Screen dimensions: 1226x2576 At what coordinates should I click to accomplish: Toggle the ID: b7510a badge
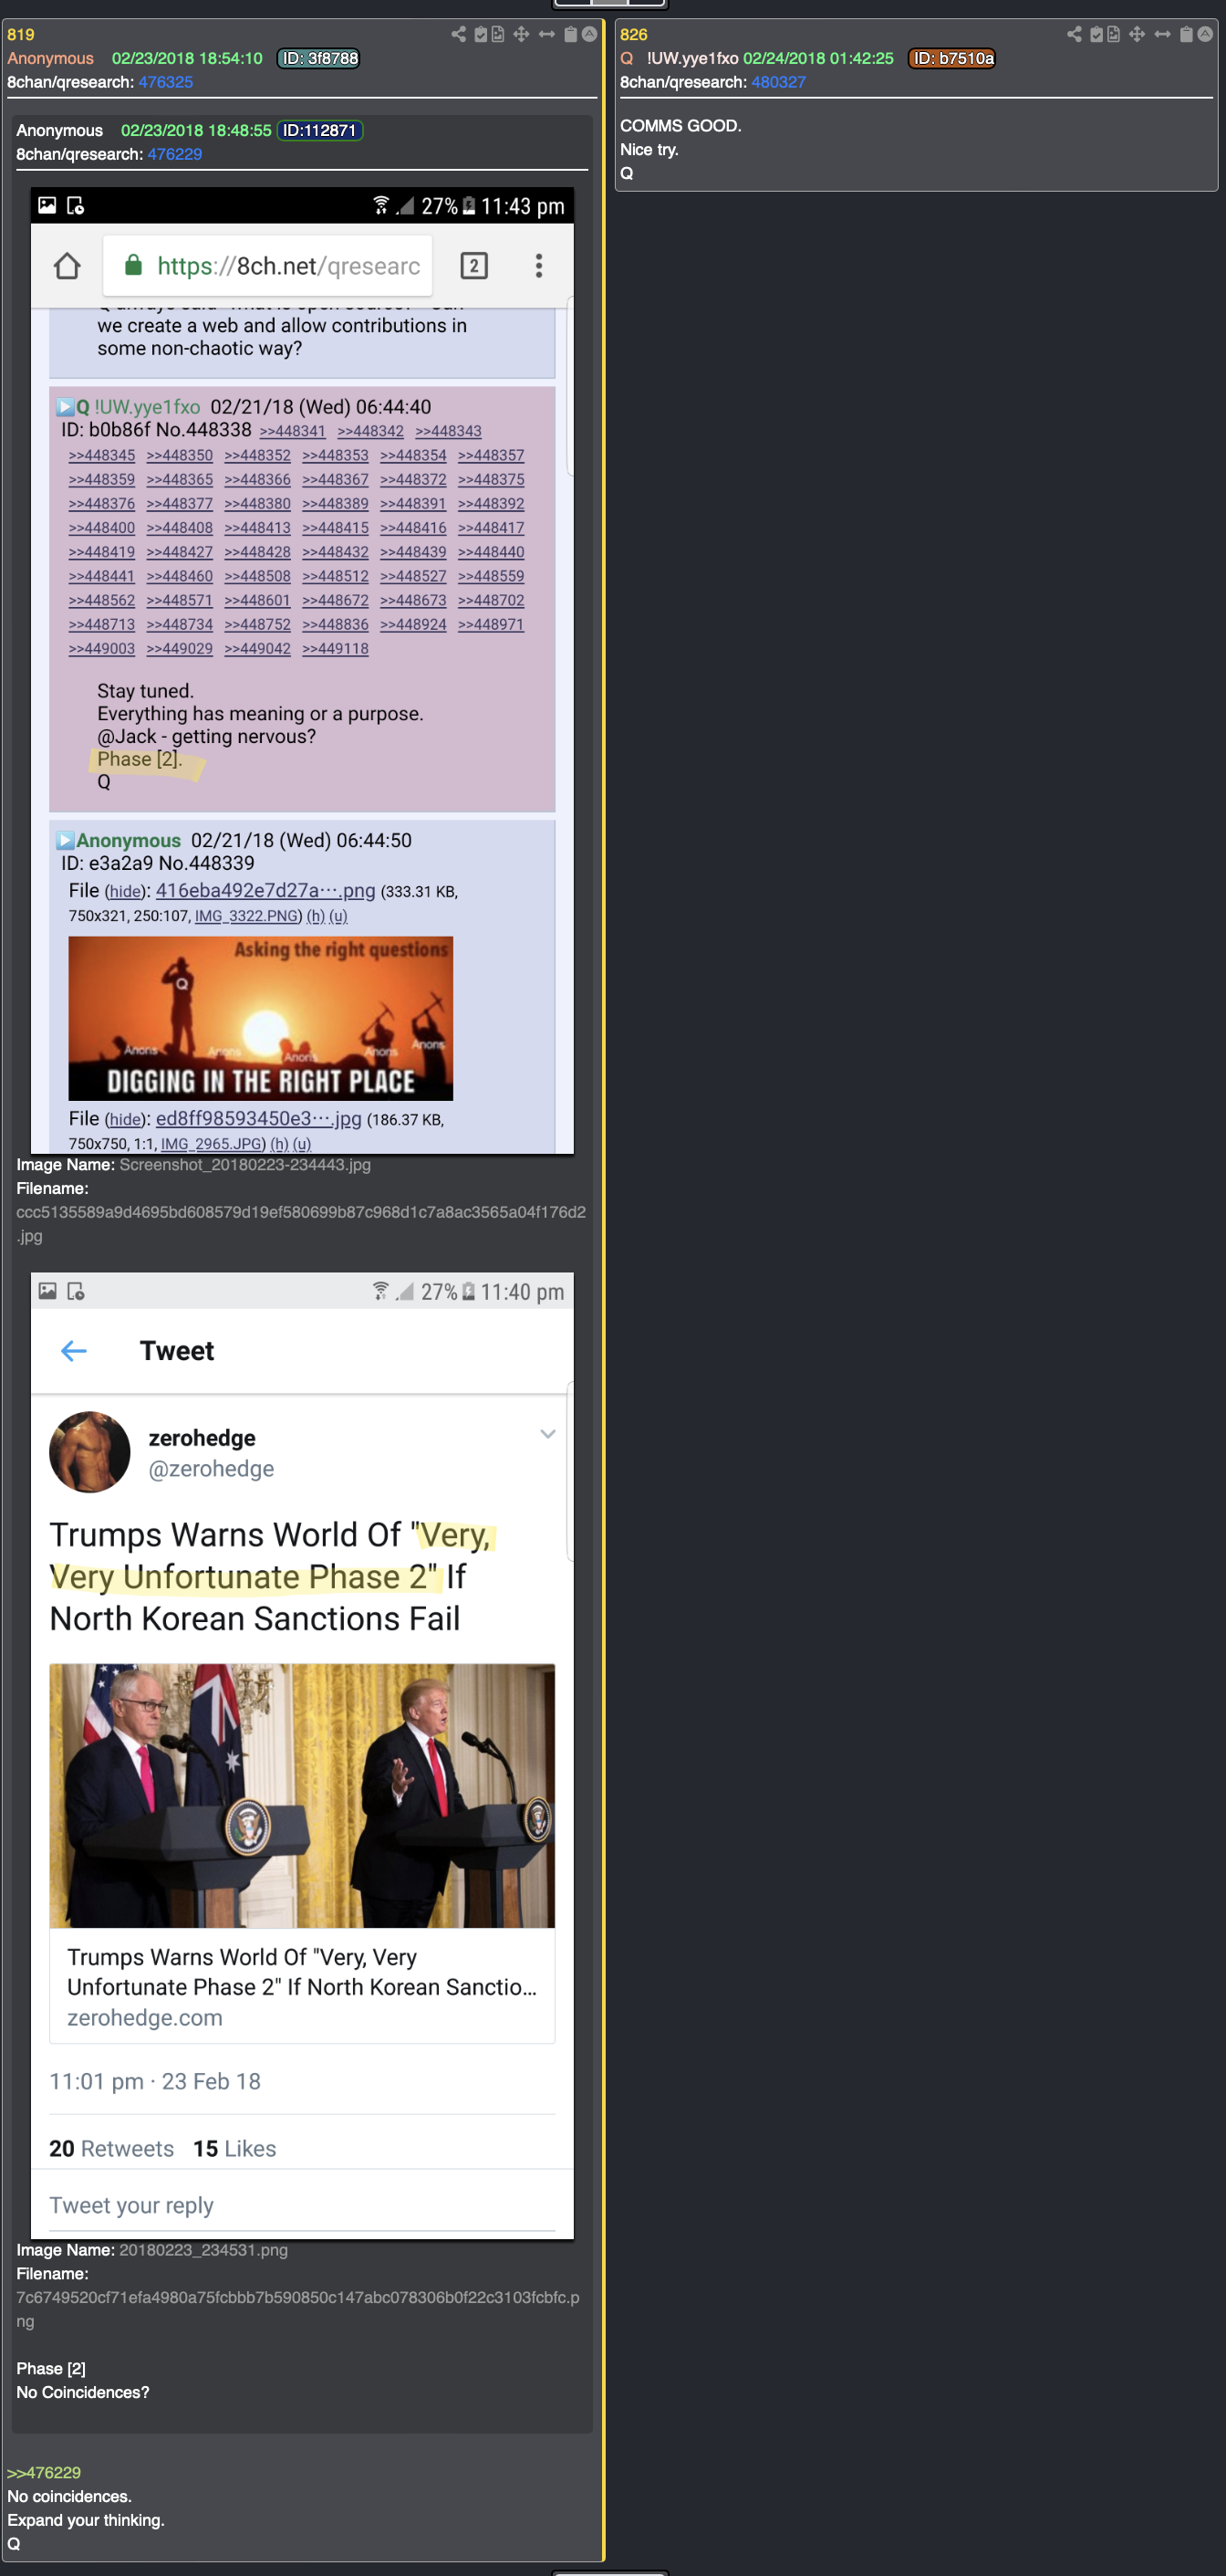click(x=953, y=58)
